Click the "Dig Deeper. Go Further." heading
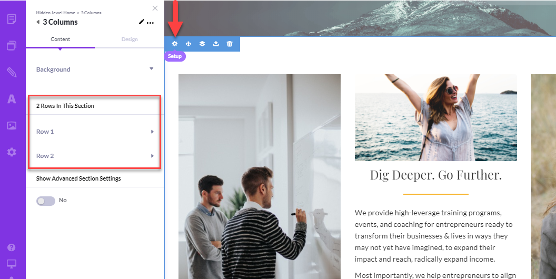 (x=436, y=175)
